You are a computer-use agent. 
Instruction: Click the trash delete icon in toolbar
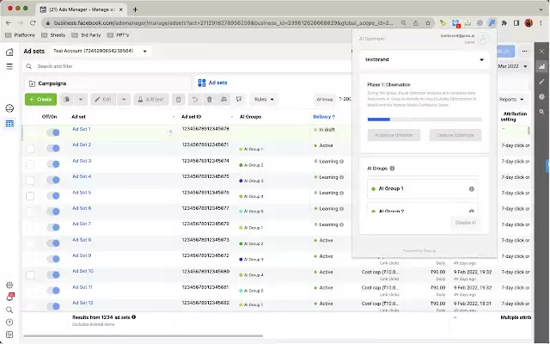coord(210,100)
